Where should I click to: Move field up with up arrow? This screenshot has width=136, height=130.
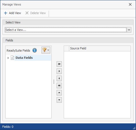[x=59, y=93]
